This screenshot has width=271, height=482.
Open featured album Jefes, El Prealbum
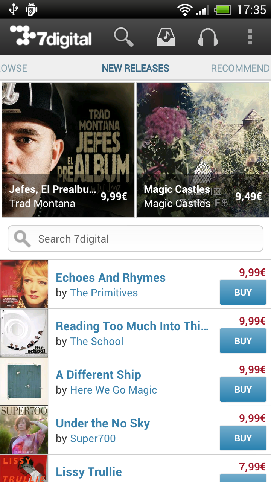click(x=68, y=150)
